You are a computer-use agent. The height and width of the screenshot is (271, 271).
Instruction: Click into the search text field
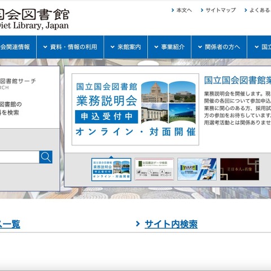(20, 157)
